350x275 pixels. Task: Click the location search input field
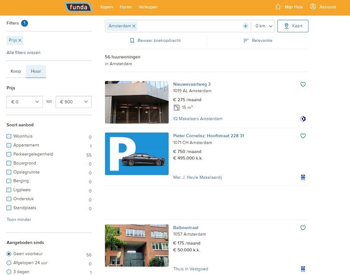(x=189, y=26)
